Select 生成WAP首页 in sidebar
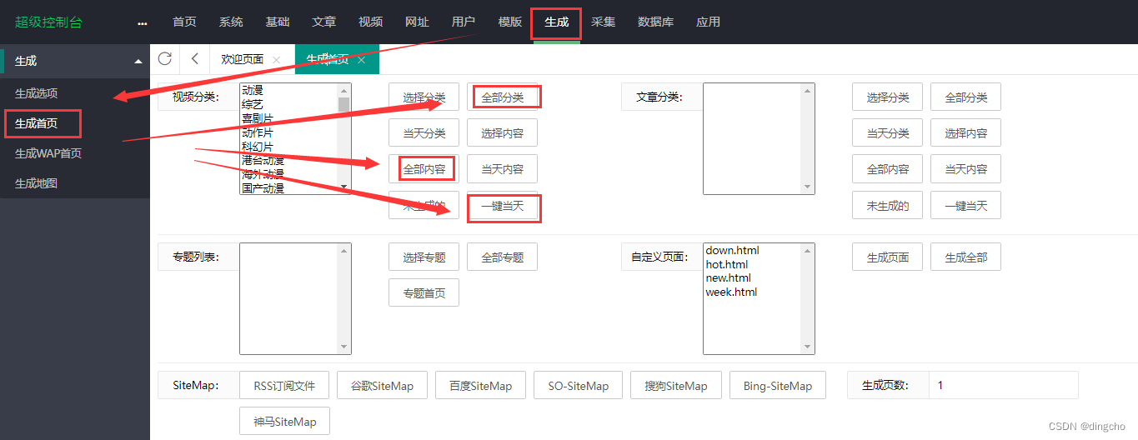 [48, 153]
